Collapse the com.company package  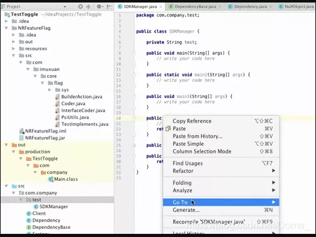[13, 193]
